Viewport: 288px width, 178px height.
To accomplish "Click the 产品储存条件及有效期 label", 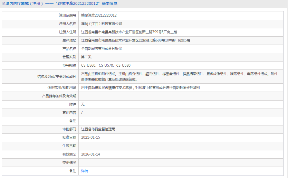I will pyautogui.click(x=59, y=96).
